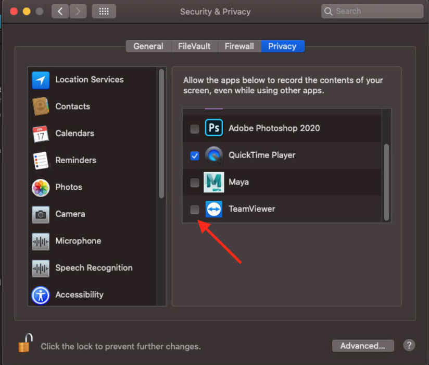Go back with the left chevron button
Image resolution: width=429 pixels, height=365 pixels.
60,11
